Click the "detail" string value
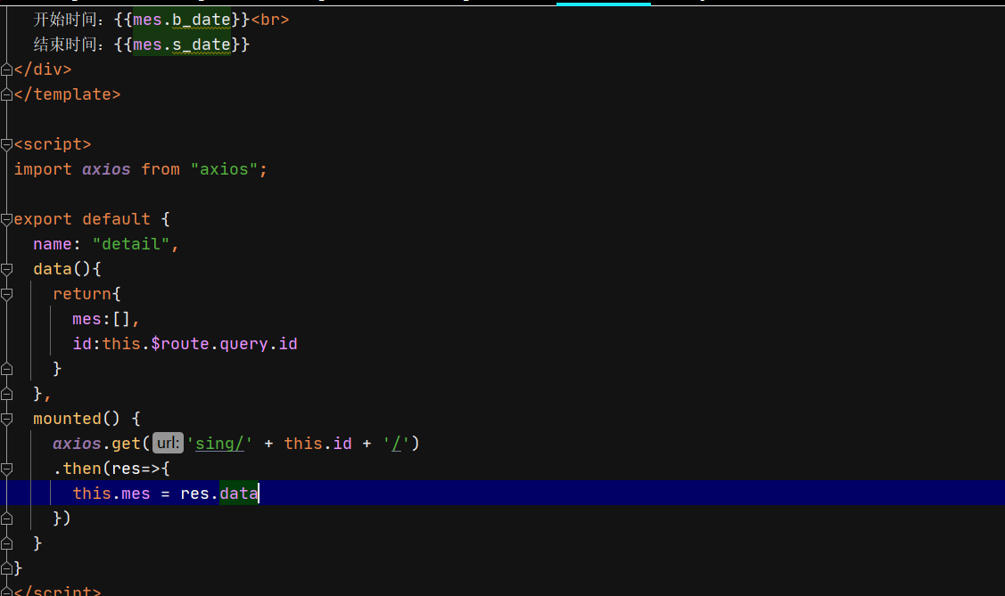1005x596 pixels. [x=131, y=244]
